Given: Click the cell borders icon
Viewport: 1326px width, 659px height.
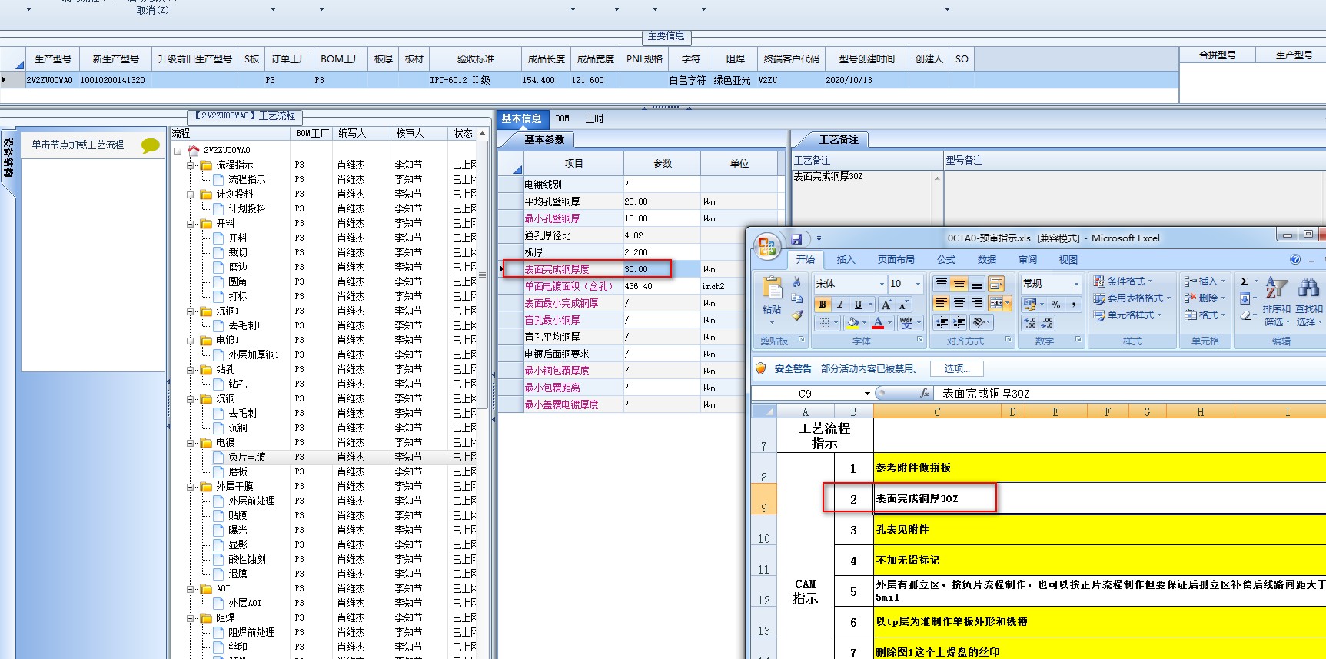Looking at the screenshot, I should pos(823,322).
